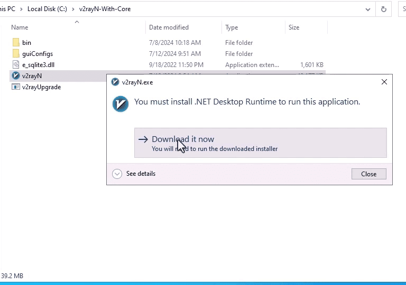The width and height of the screenshot is (406, 285).
Task: Click the small v2rayN icon in dialog title bar
Action: (115, 82)
